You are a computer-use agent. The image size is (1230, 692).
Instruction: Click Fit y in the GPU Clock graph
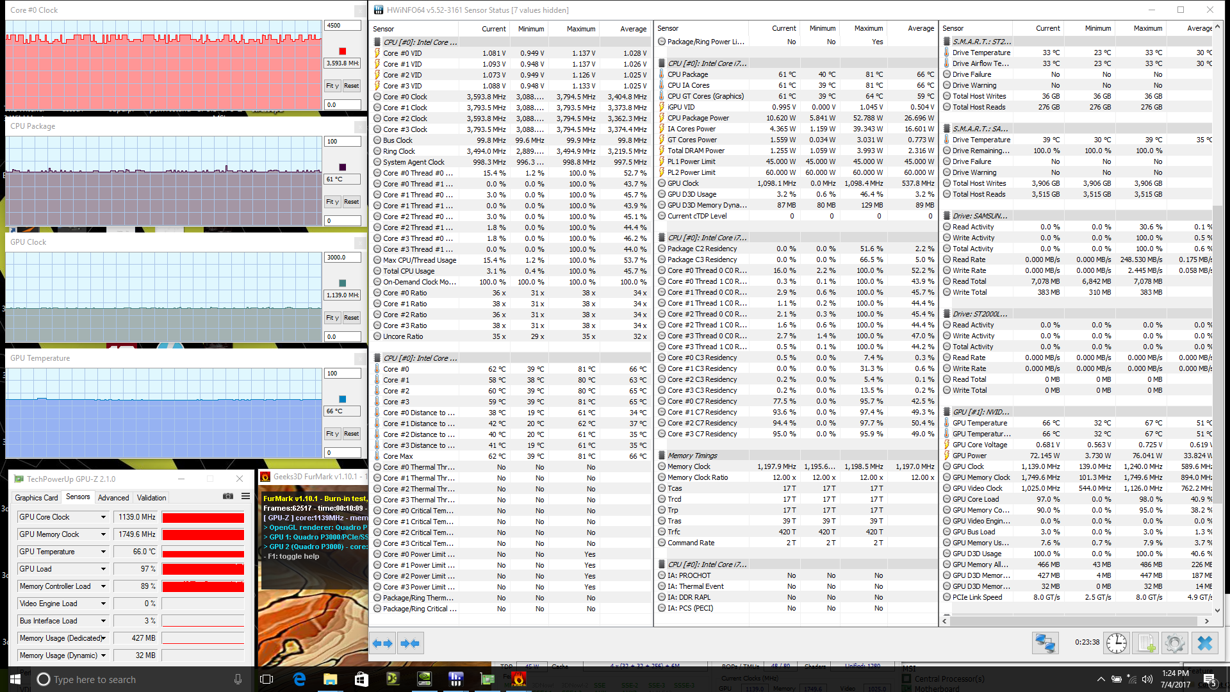(332, 318)
